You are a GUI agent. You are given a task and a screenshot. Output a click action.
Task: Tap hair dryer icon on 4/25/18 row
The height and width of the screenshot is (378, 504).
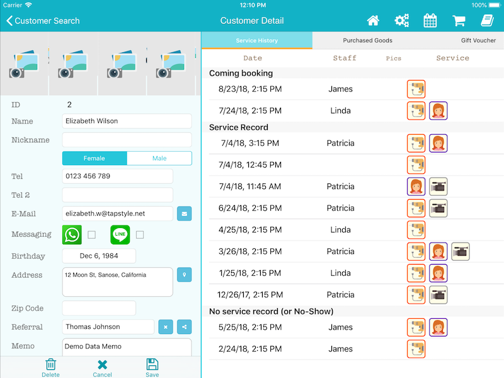pyautogui.click(x=416, y=230)
